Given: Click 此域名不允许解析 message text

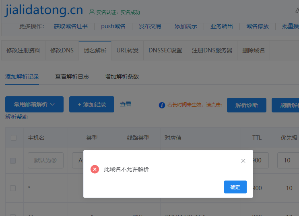Looking at the screenshot, I should coord(126,169).
